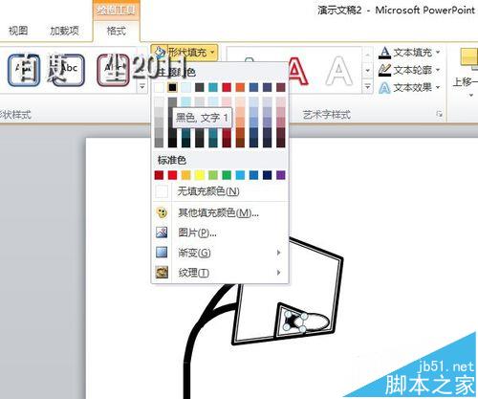Choose 无填充颜色(N) no fill option
The width and height of the screenshot is (478, 399).
point(220,191)
